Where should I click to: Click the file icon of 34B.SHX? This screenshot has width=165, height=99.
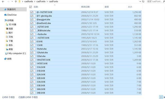(35, 93)
